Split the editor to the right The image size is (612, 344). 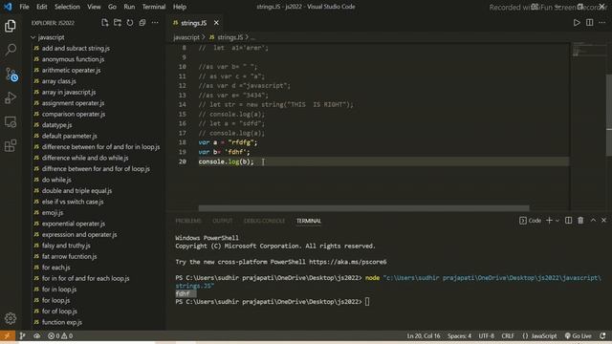(x=589, y=23)
